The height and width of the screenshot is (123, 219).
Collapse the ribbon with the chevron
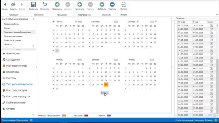click(217, 14)
